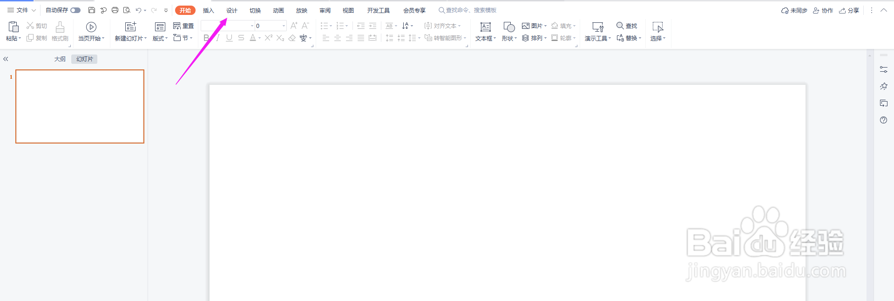Switch to Outline (大纲) pane tab

[x=60, y=59]
